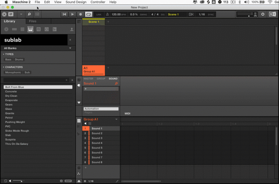Expand the All Banks dropdown

(x=70, y=48)
